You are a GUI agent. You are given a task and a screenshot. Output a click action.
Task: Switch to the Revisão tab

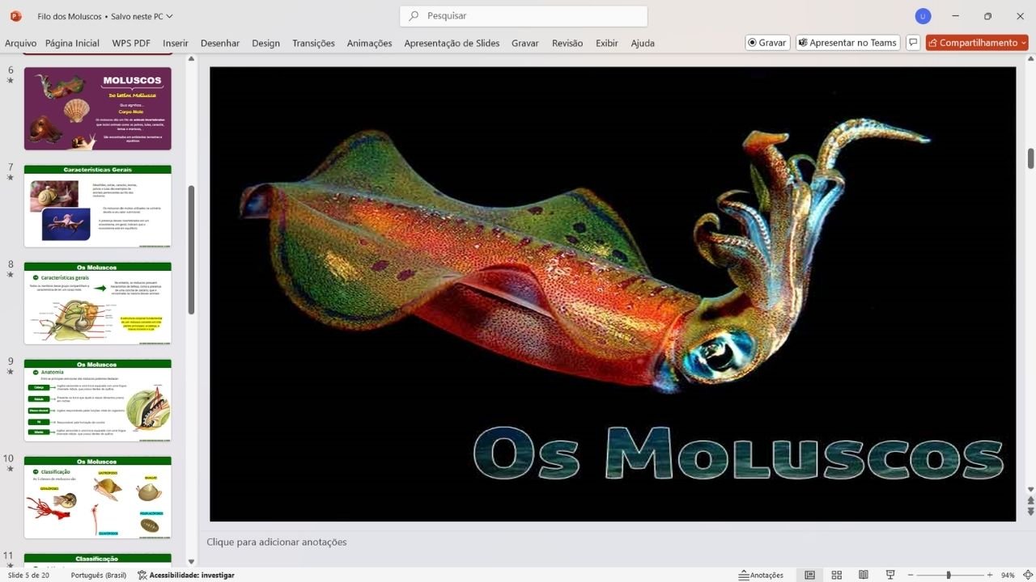tap(567, 43)
